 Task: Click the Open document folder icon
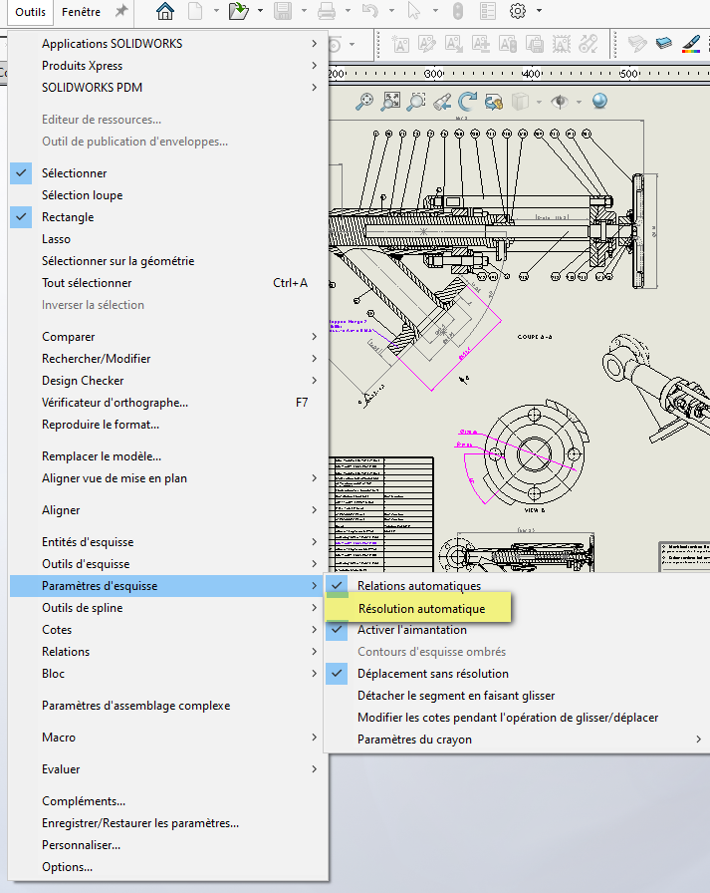tap(237, 11)
